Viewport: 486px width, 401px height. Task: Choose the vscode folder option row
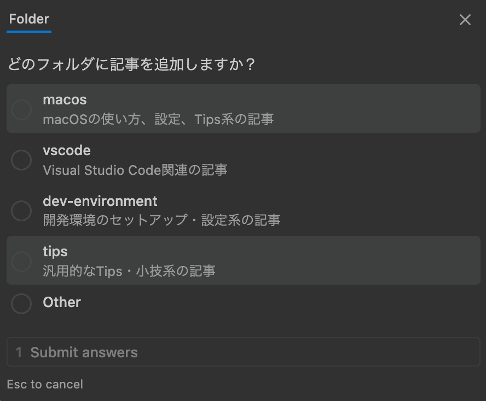pos(243,160)
